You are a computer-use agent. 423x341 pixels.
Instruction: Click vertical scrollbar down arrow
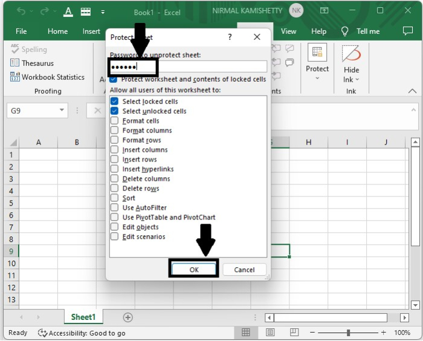(x=415, y=305)
